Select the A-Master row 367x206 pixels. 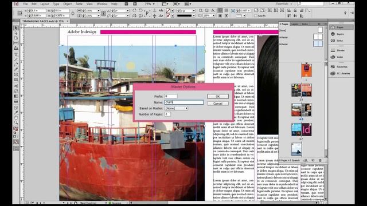point(301,37)
